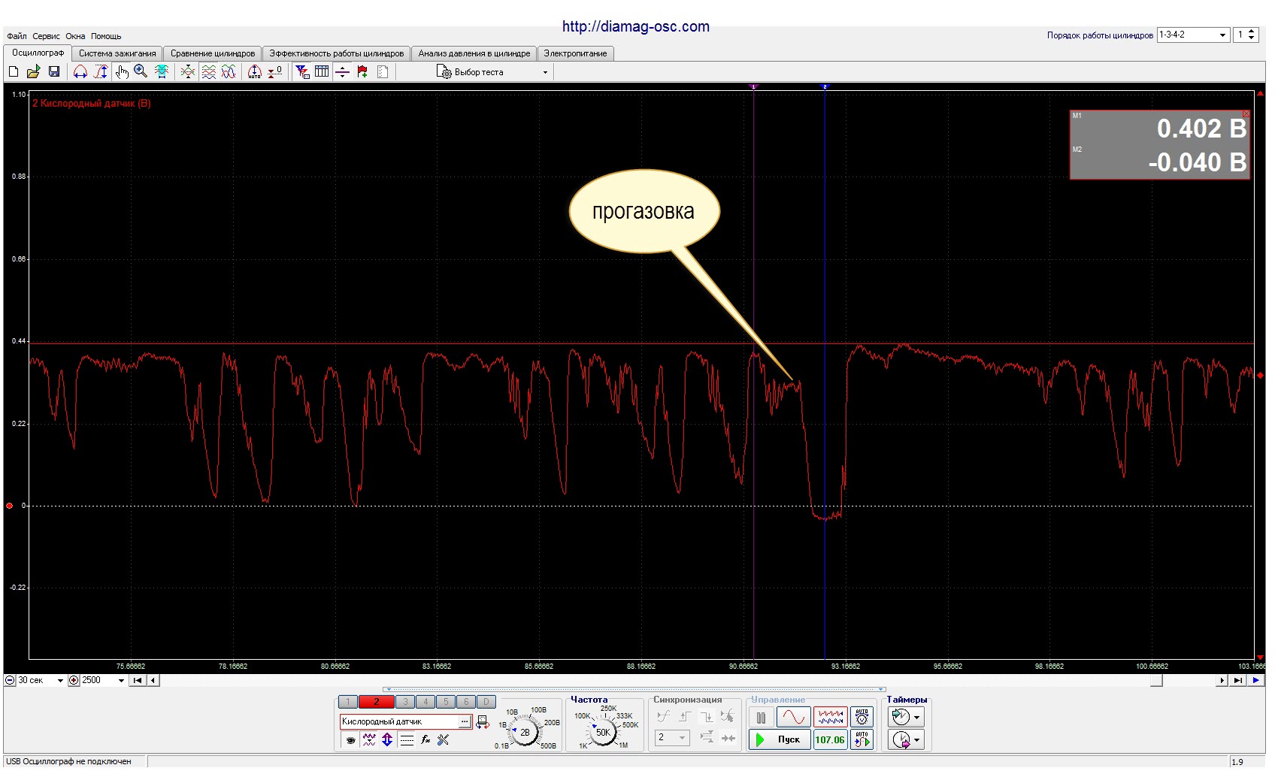Switch to Электропитание tab

point(575,53)
